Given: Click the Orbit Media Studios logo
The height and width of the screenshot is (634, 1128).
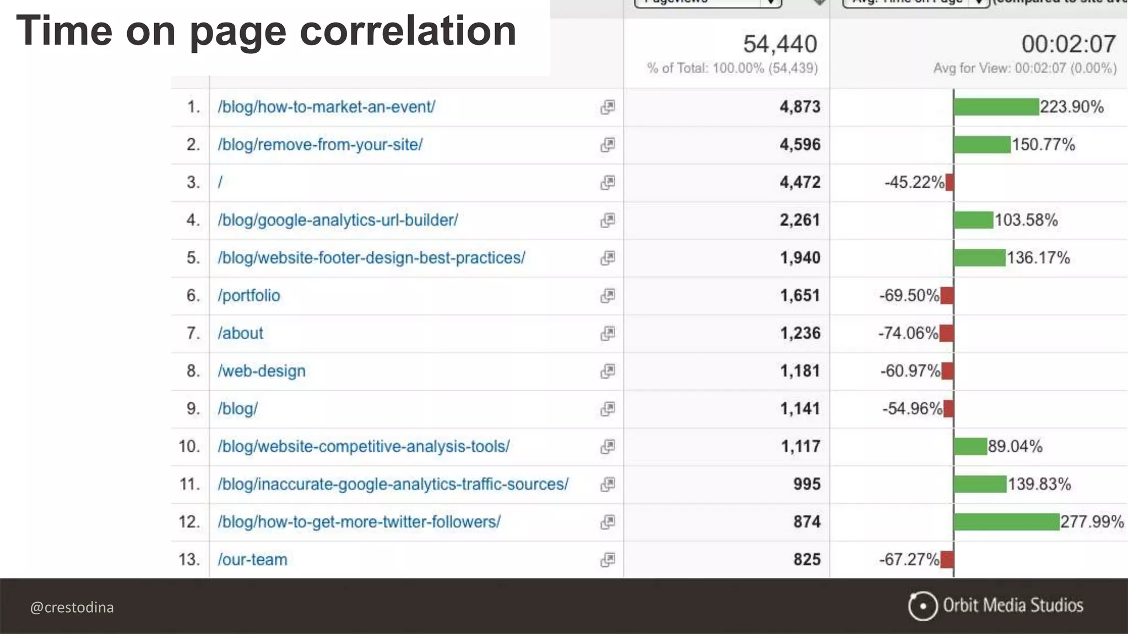Looking at the screenshot, I should click(x=996, y=606).
